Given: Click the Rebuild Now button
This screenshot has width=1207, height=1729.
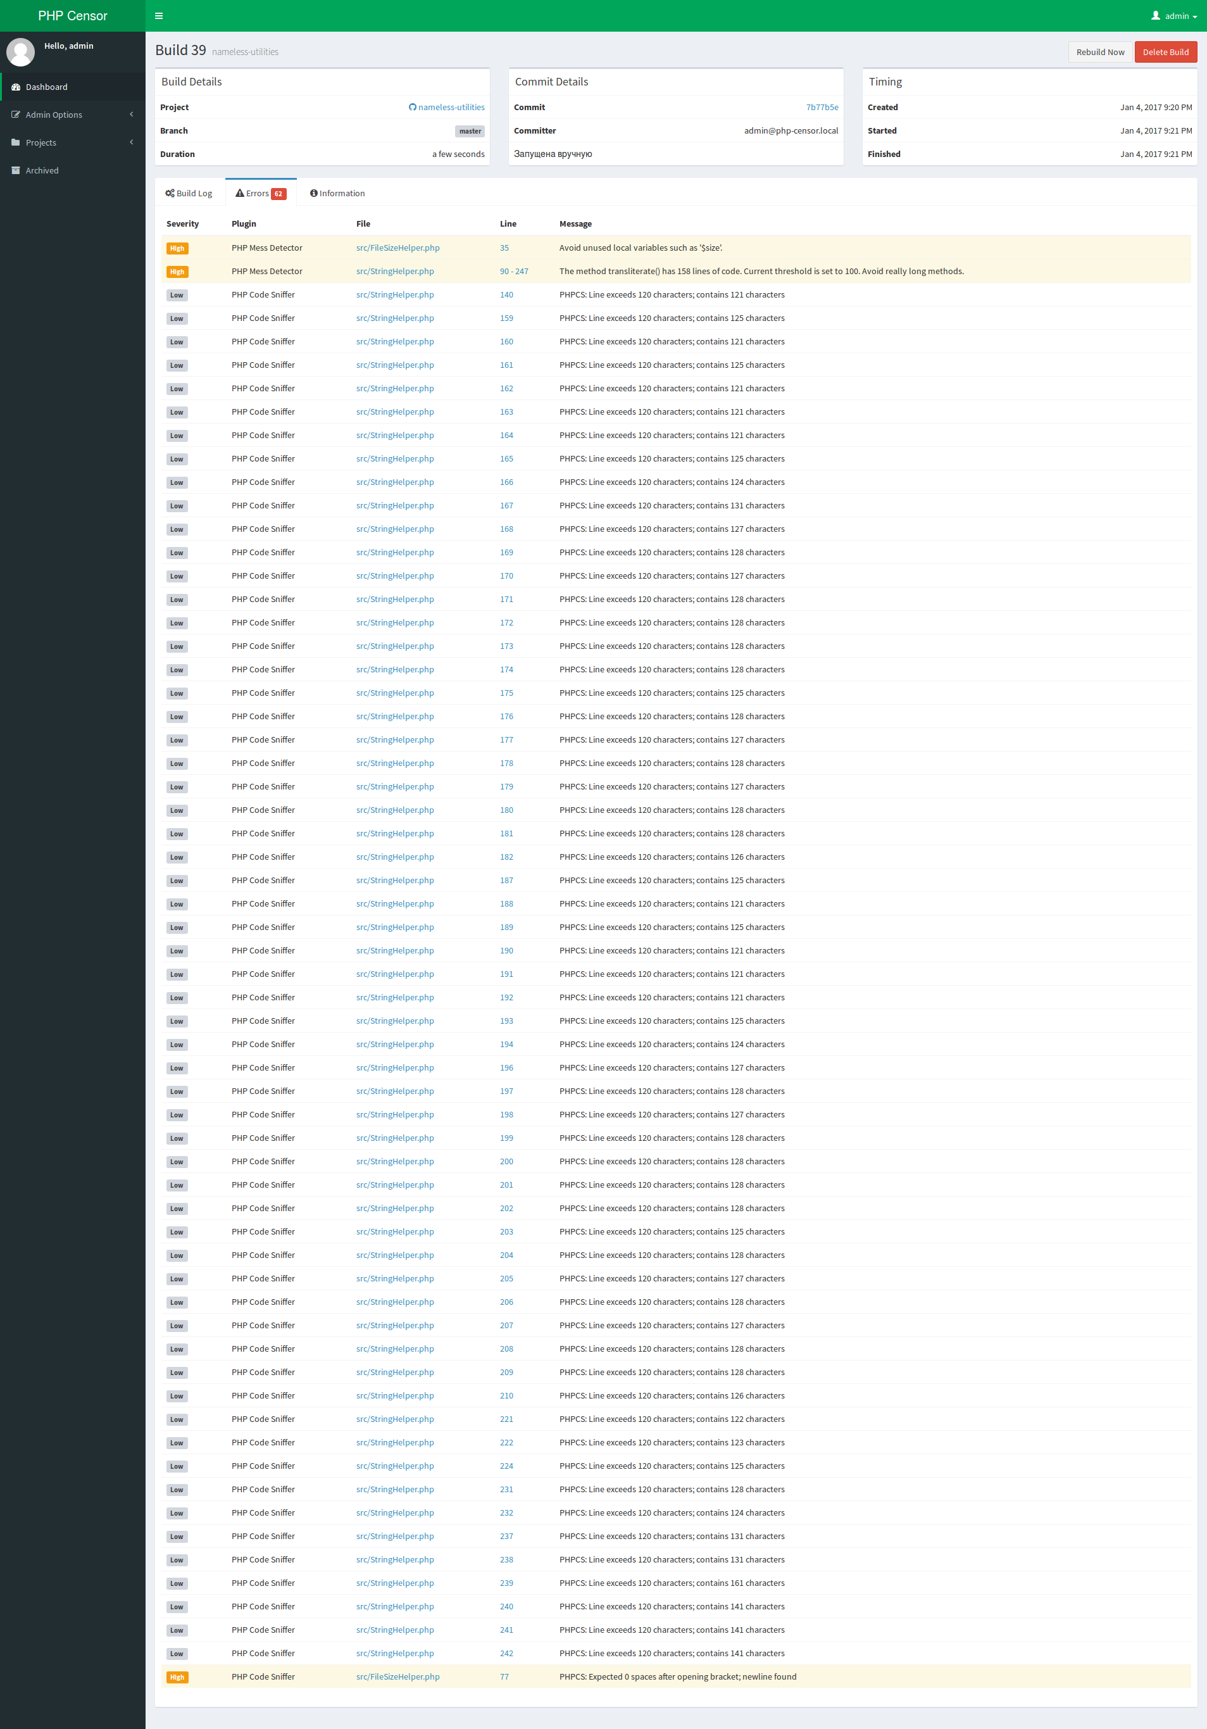Looking at the screenshot, I should point(1099,51).
